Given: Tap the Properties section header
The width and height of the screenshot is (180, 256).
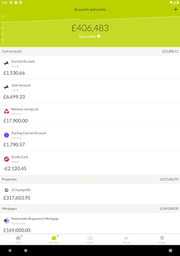Looking at the screenshot, I should pos(90,179).
